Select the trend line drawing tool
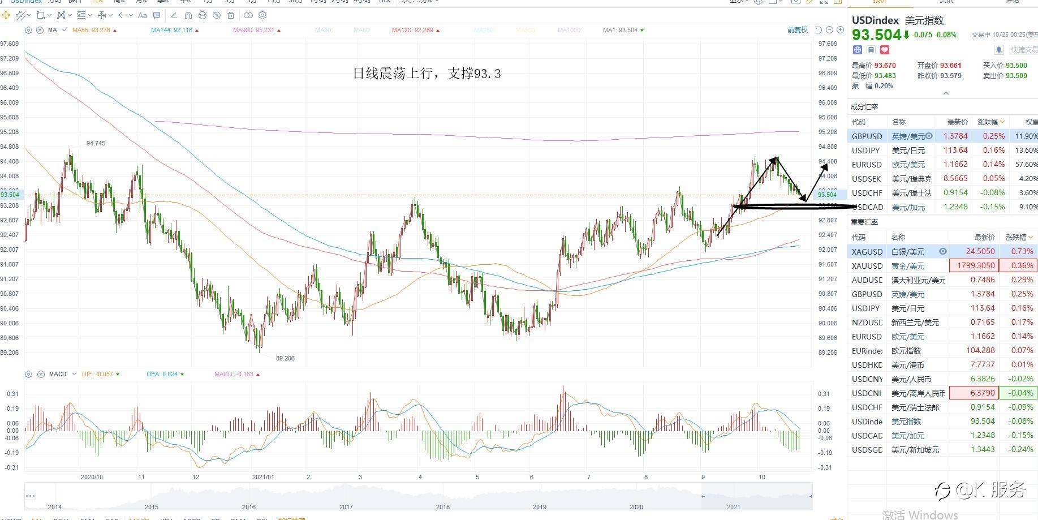Screen dimensions: 1038x520 click(20, 15)
